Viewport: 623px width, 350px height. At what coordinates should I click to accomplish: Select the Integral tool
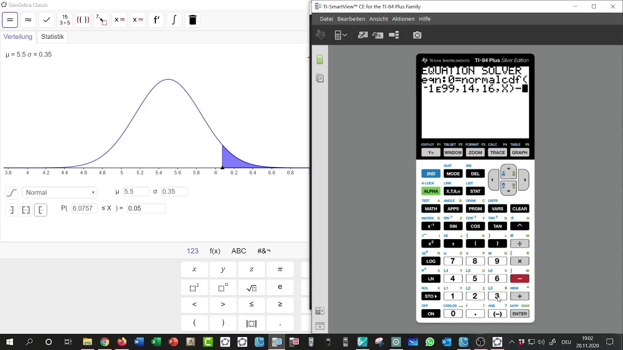174,20
